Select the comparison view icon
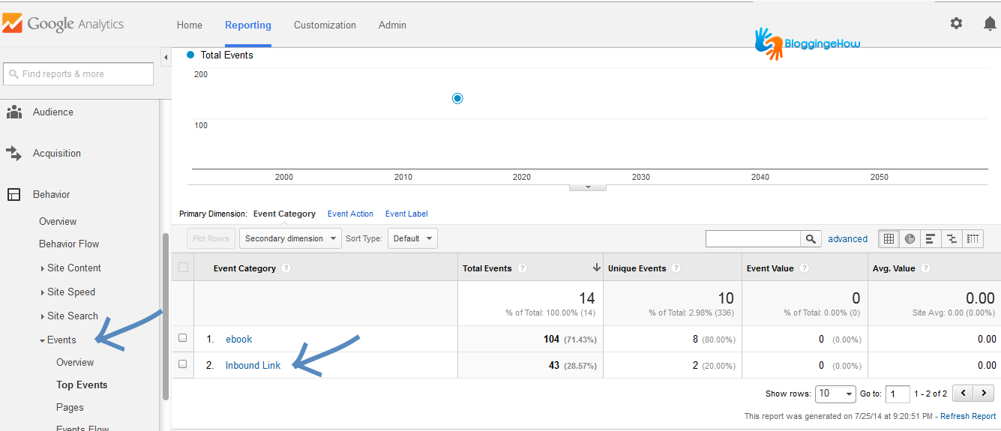Image resolution: width=1001 pixels, height=431 pixels. coord(952,239)
